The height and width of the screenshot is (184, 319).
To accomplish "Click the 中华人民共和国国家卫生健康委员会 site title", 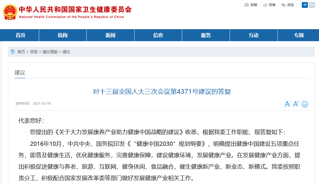I will click(75, 9).
